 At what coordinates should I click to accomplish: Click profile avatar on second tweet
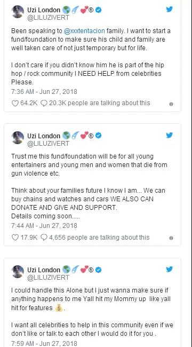18,138
